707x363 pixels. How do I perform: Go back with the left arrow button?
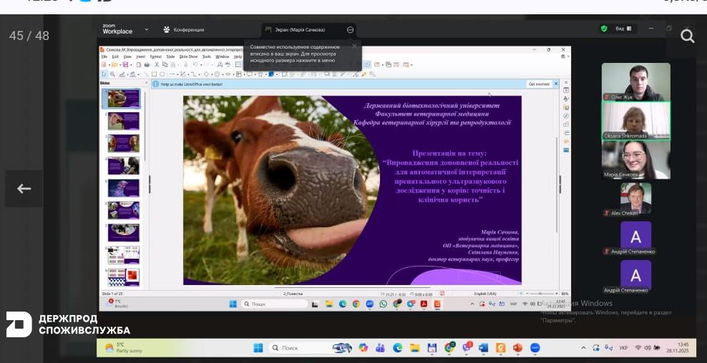pyautogui.click(x=24, y=189)
